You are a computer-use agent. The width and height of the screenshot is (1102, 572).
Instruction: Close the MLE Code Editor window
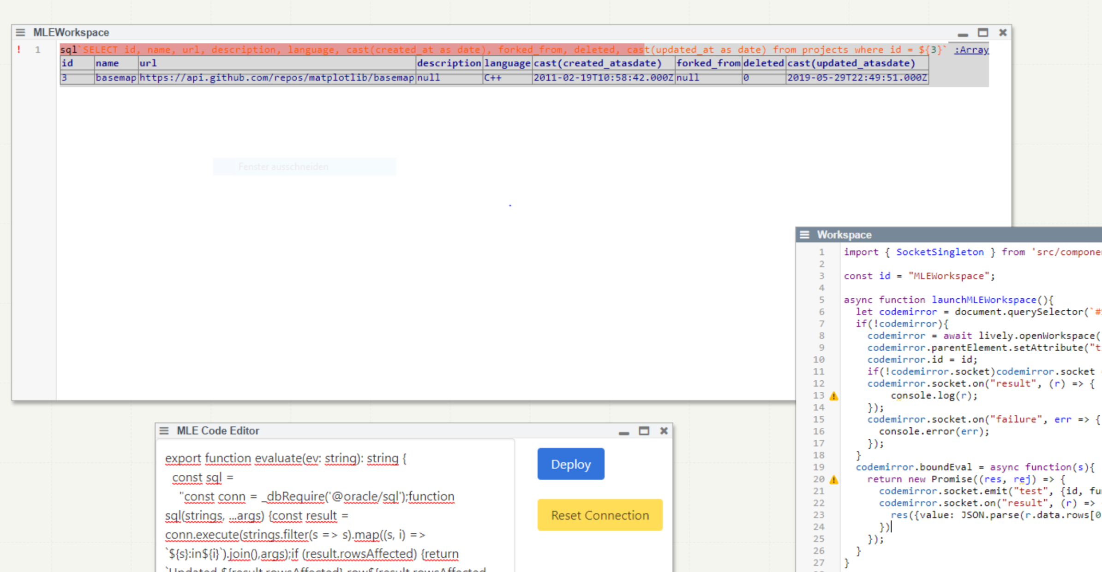[x=664, y=430]
